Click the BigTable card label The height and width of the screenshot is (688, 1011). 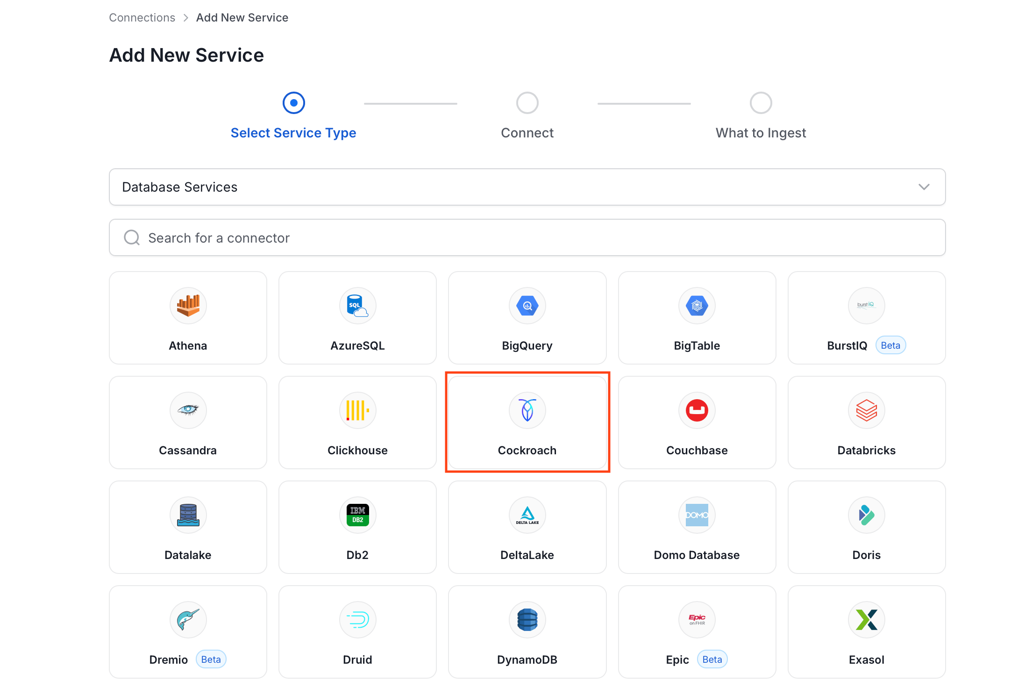coord(697,345)
